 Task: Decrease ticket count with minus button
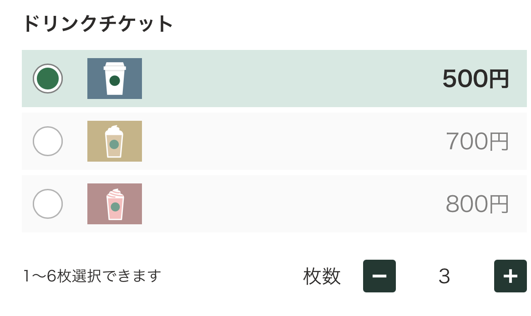pyautogui.click(x=379, y=276)
